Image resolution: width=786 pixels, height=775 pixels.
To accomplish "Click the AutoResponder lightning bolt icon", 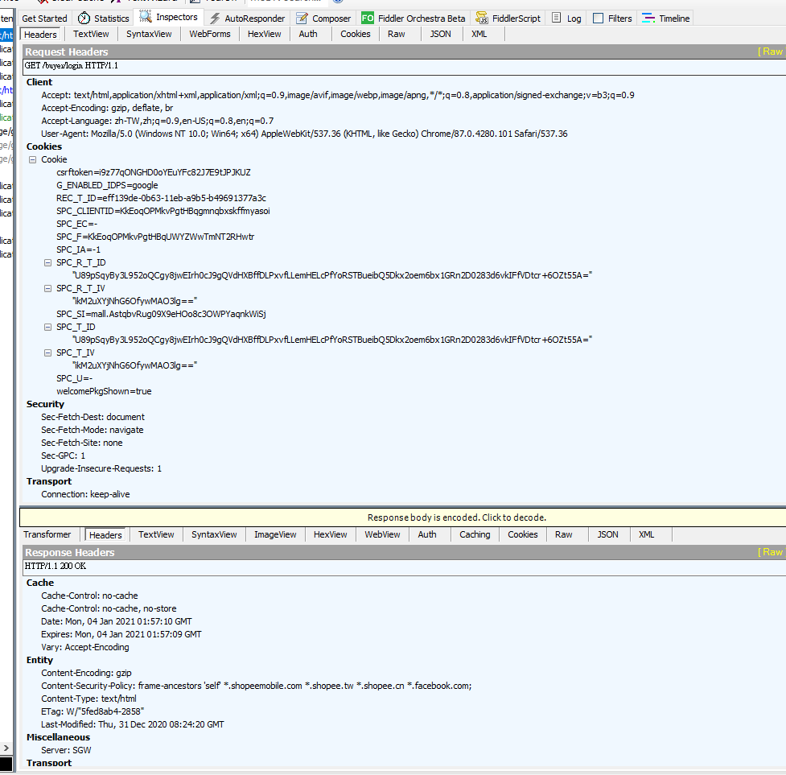I will coord(215,19).
